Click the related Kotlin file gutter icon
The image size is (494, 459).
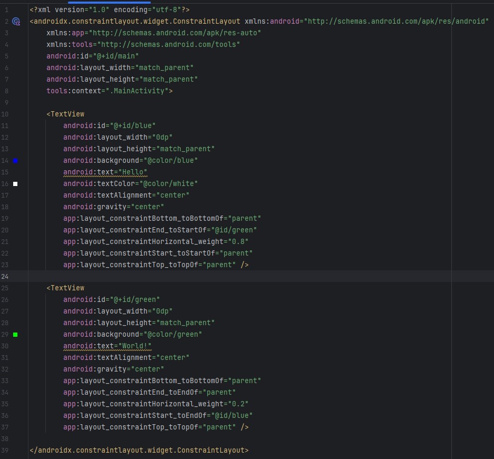[16, 22]
